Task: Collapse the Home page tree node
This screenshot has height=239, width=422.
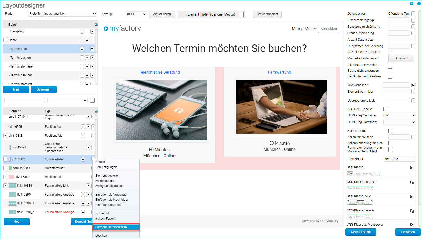Action: coord(5,40)
